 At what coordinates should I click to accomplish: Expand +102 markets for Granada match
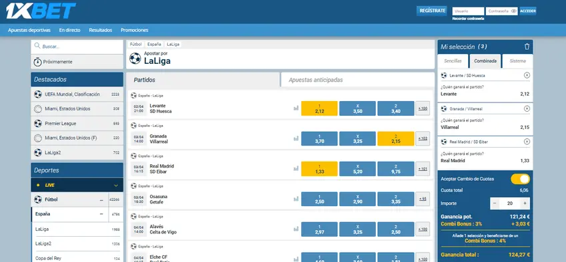(x=423, y=138)
